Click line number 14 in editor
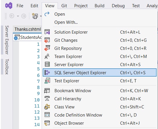Viewport: 158px width, 129px height. (x=37, y=124)
